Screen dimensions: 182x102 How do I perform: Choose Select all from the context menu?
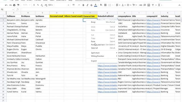click(102, 48)
